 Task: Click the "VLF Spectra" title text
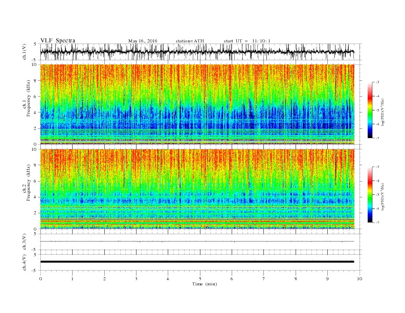point(58,40)
